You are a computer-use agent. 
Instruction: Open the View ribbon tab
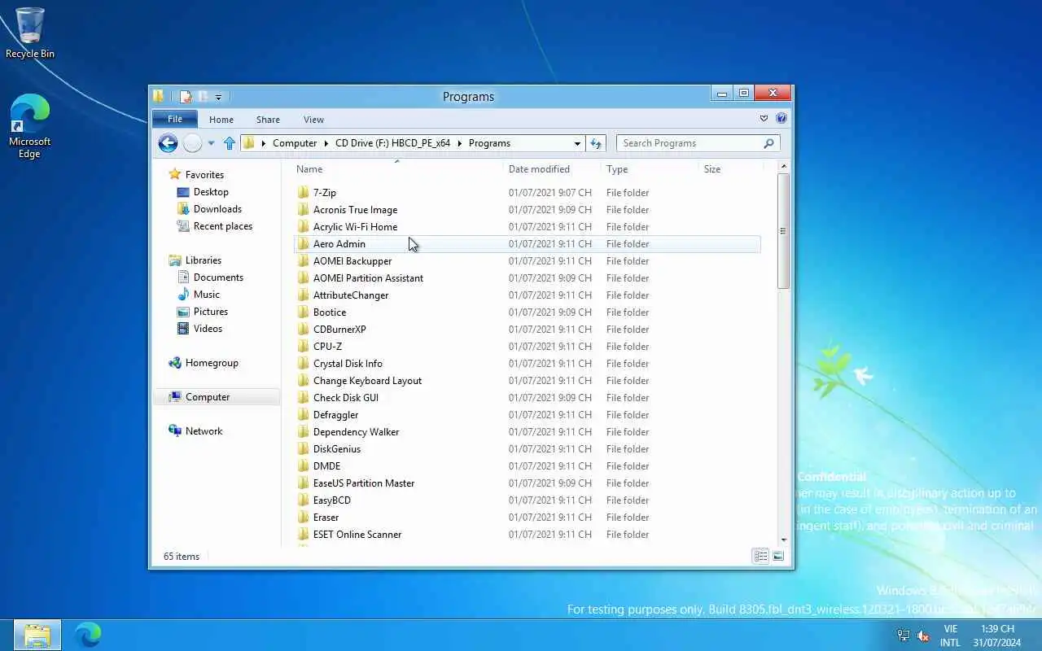click(x=313, y=120)
